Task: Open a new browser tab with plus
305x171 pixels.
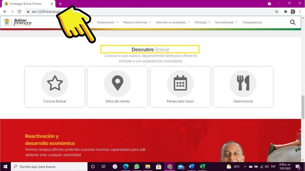Action: tap(60, 4)
